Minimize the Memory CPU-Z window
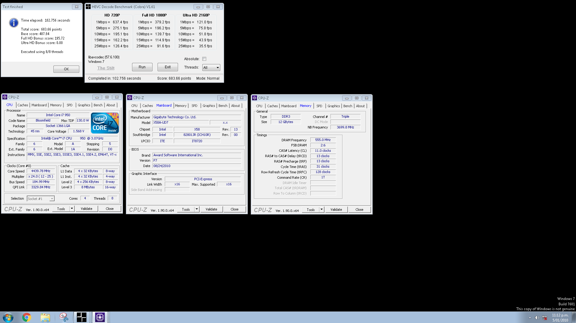This screenshot has height=323, width=576. coord(347,98)
